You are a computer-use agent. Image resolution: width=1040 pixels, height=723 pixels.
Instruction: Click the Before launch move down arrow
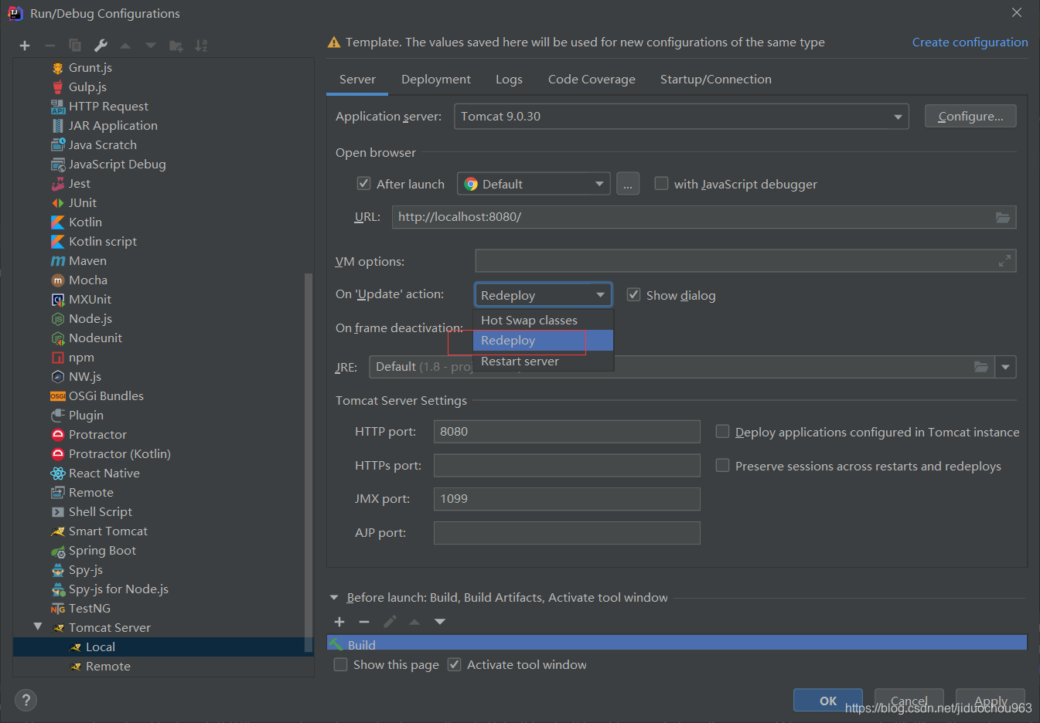(440, 622)
